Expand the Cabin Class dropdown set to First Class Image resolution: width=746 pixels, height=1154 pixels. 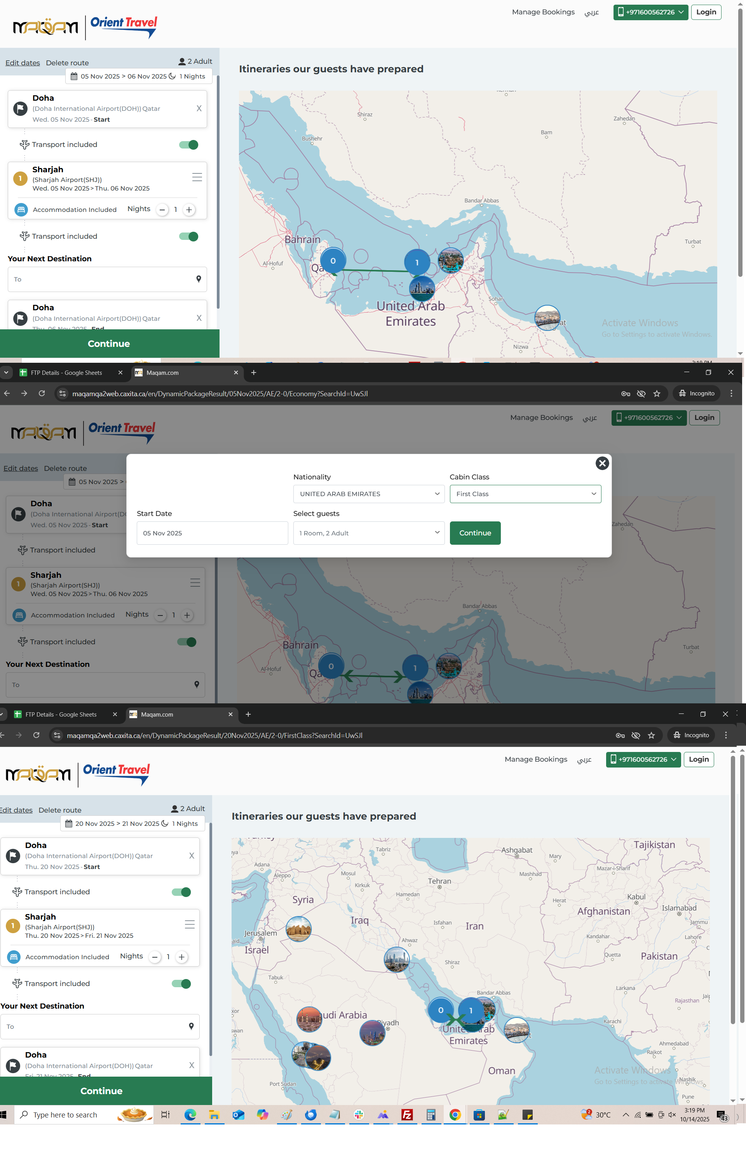[x=525, y=494]
